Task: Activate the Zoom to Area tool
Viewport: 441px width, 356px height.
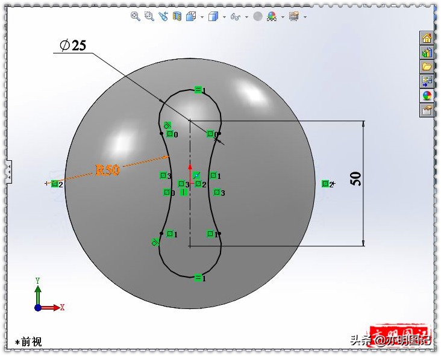Action: pos(149,16)
